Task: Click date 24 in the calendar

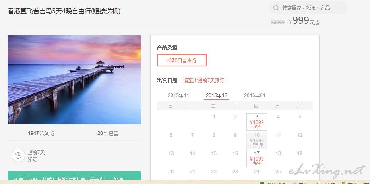Action: (257, 172)
